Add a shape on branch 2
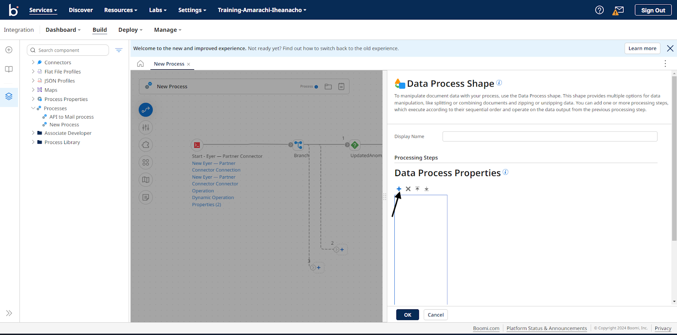The image size is (677, 335). pyautogui.click(x=342, y=250)
